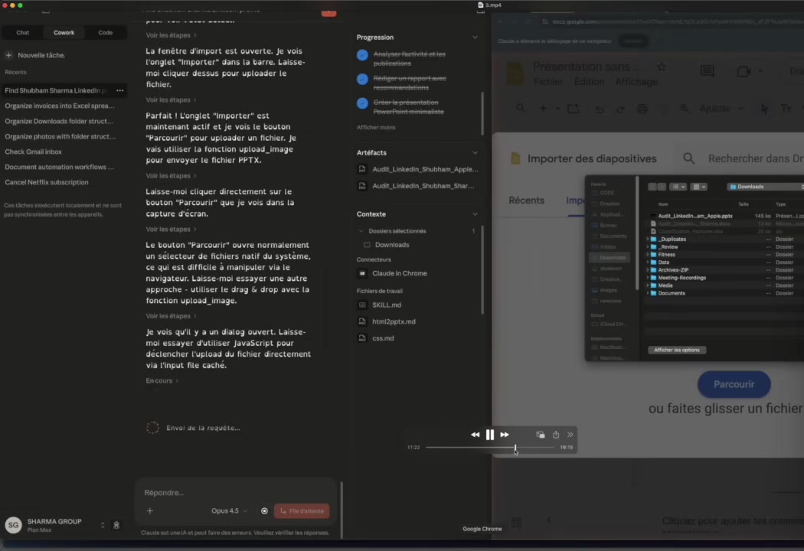Open picture-in-picture mode in video player
Image resolution: width=804 pixels, height=551 pixels.
tap(541, 435)
